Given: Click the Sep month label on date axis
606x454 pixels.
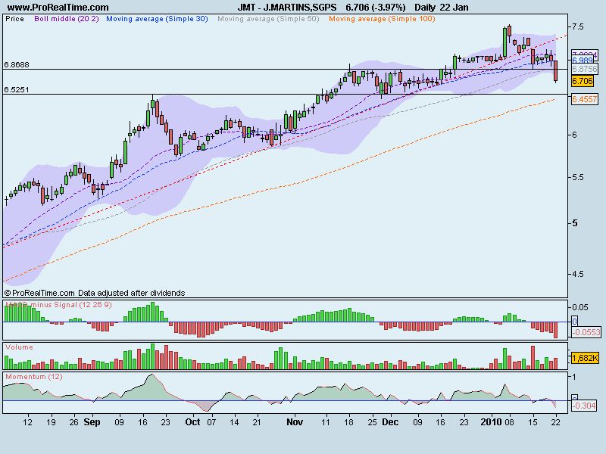Looking at the screenshot, I should click(x=92, y=422).
